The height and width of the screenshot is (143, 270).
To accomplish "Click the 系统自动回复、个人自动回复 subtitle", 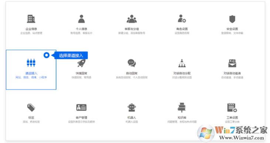I will pos(132,77).
